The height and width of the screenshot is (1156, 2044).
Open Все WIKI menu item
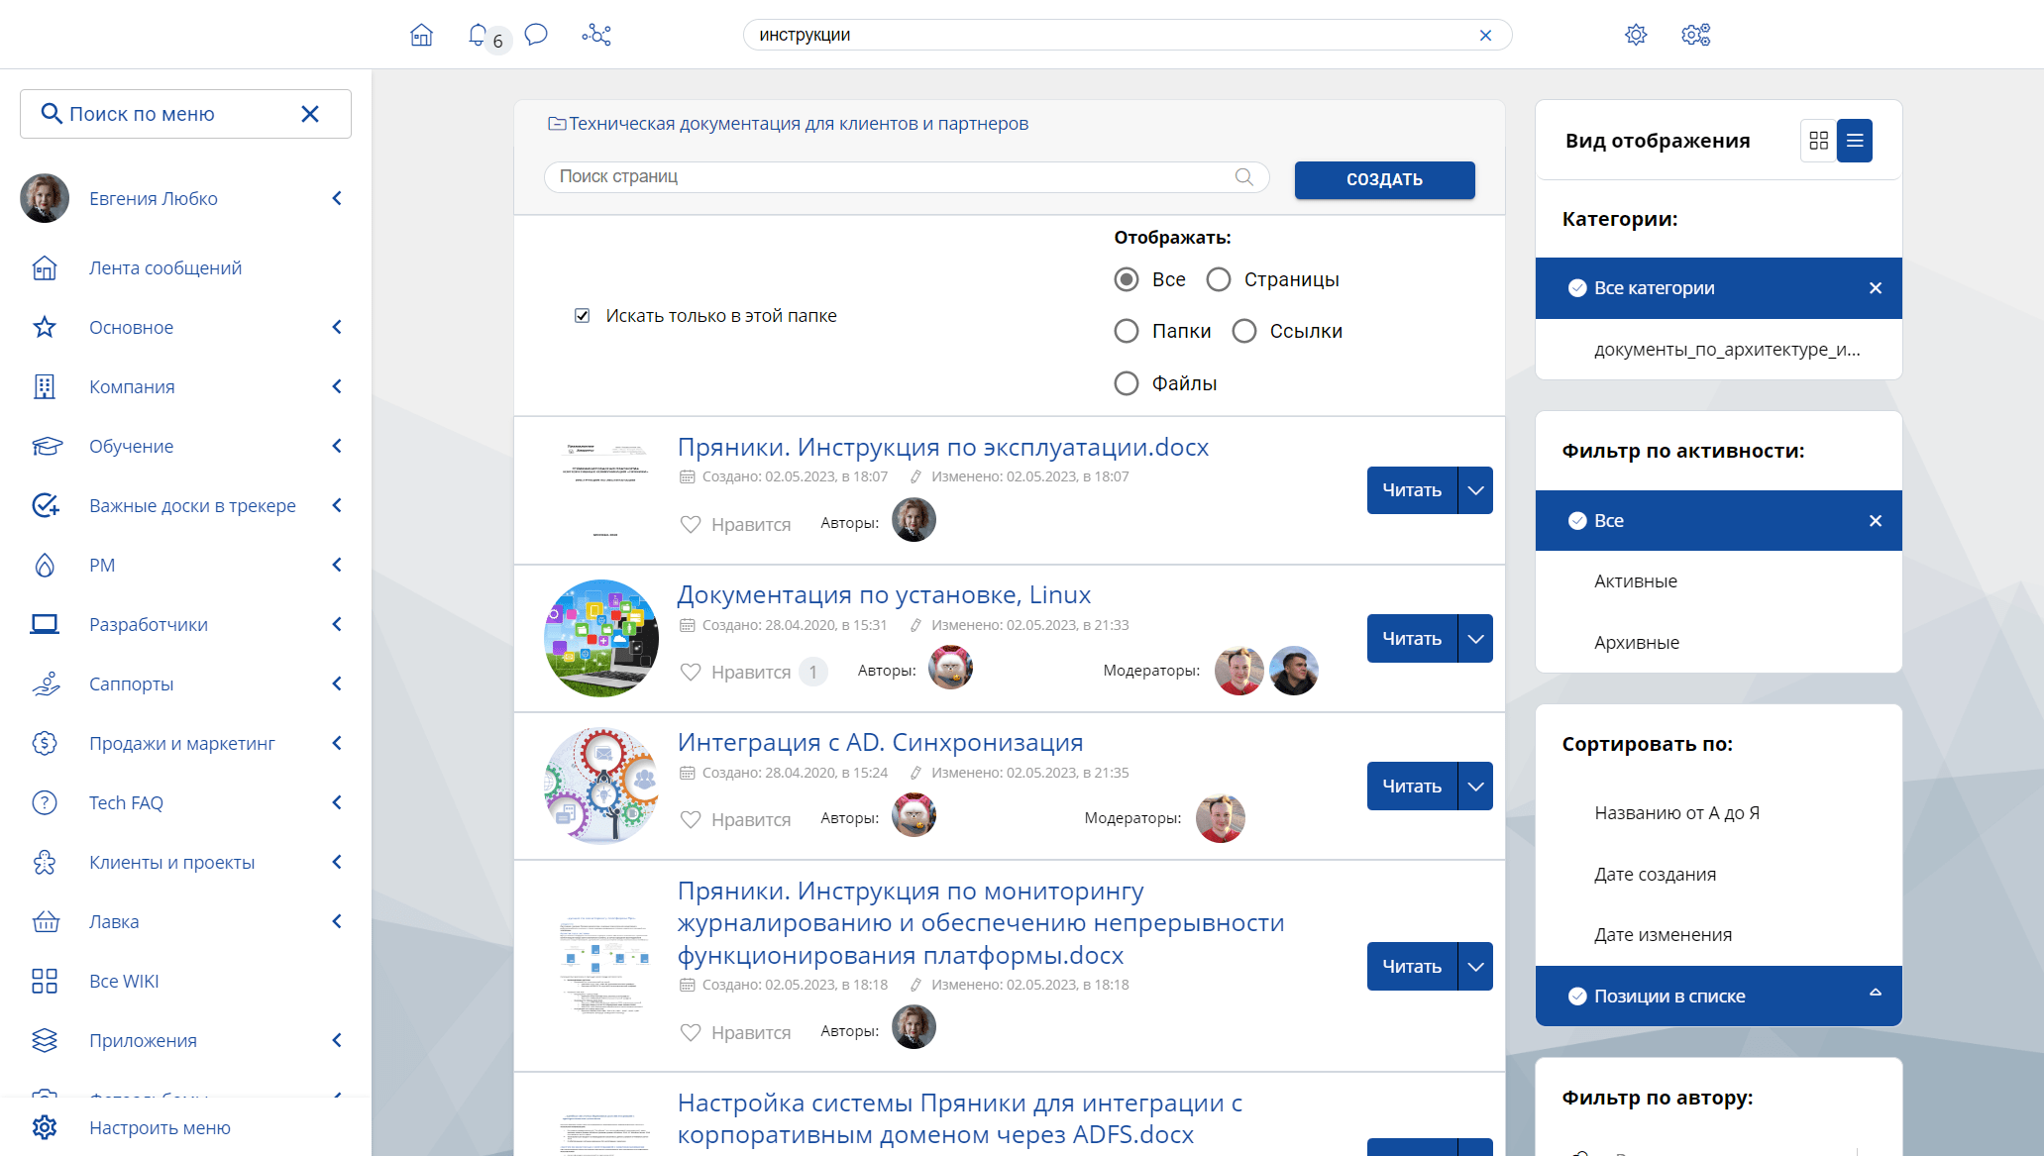click(124, 981)
